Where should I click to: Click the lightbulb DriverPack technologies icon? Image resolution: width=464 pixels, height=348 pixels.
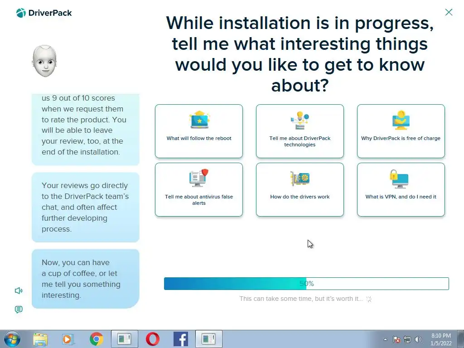pos(300,120)
